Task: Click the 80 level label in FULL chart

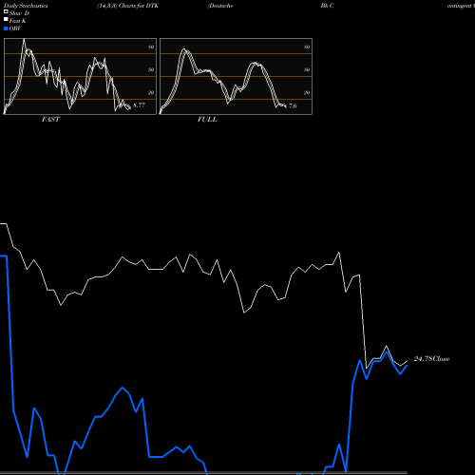Action: click(307, 47)
